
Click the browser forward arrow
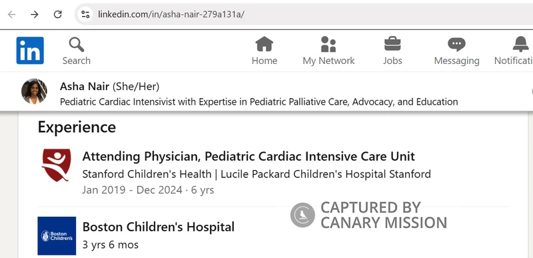[x=35, y=14]
